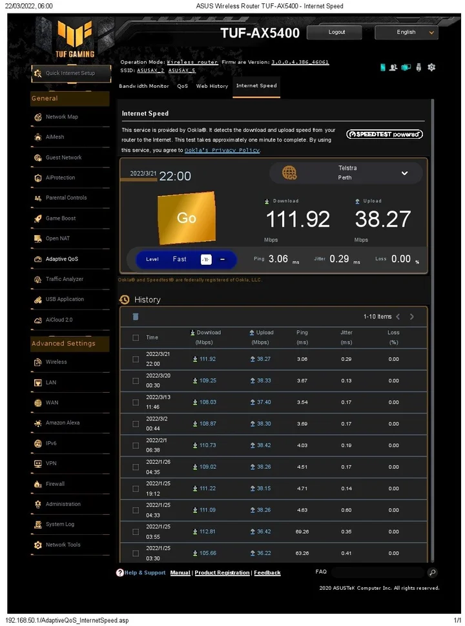The height and width of the screenshot is (626, 465).
Task: Toggle the select-all checkbox in History header
Action: click(x=136, y=337)
